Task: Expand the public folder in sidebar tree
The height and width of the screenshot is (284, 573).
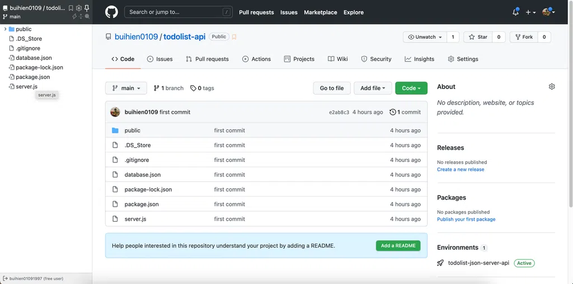Action: pos(5,29)
